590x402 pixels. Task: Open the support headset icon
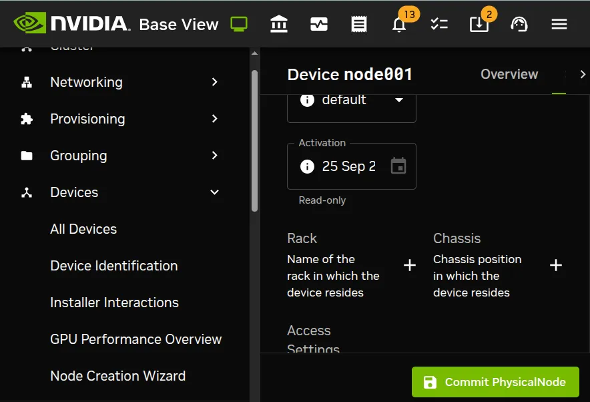click(519, 25)
